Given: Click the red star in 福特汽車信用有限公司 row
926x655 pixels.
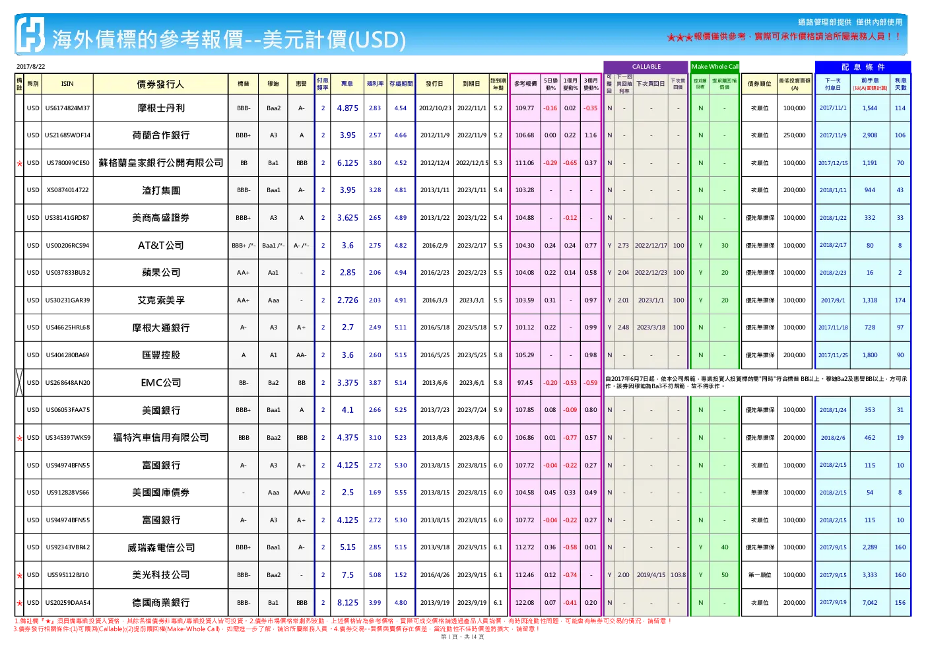Looking at the screenshot, I should [x=20, y=438].
